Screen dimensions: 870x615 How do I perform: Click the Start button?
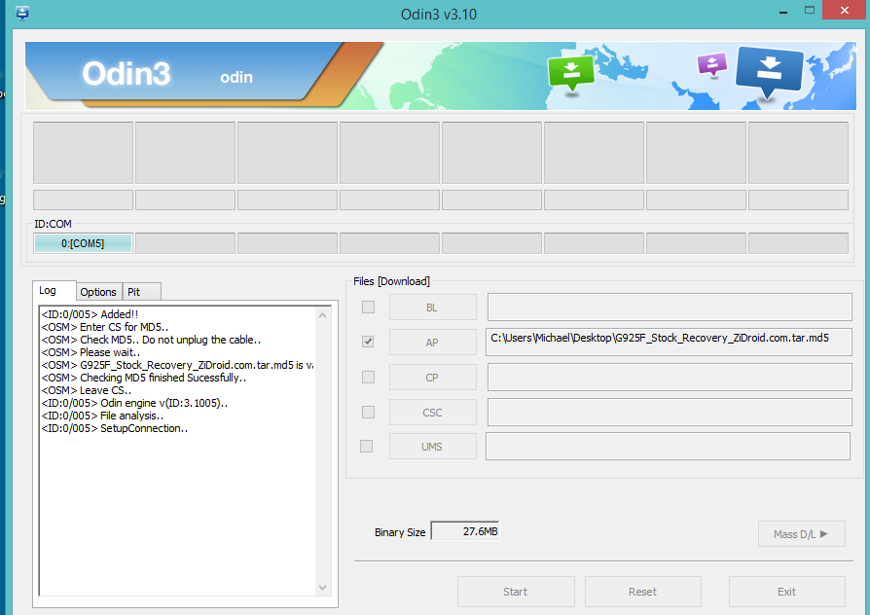click(516, 592)
